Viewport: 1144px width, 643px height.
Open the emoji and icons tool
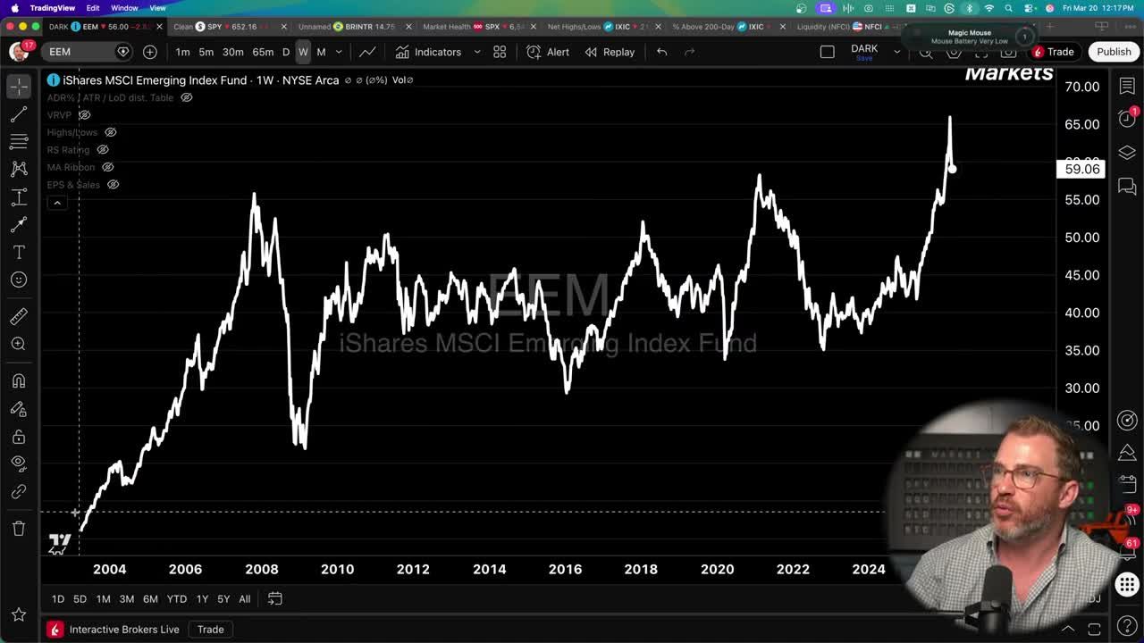point(19,280)
